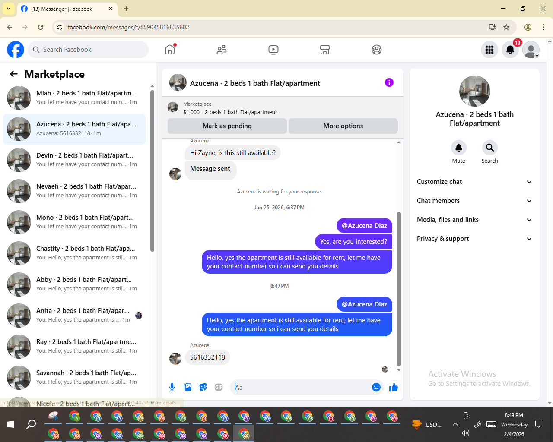Open the browser three-dot menu
Screen dimensions: 553x442
(543, 27)
